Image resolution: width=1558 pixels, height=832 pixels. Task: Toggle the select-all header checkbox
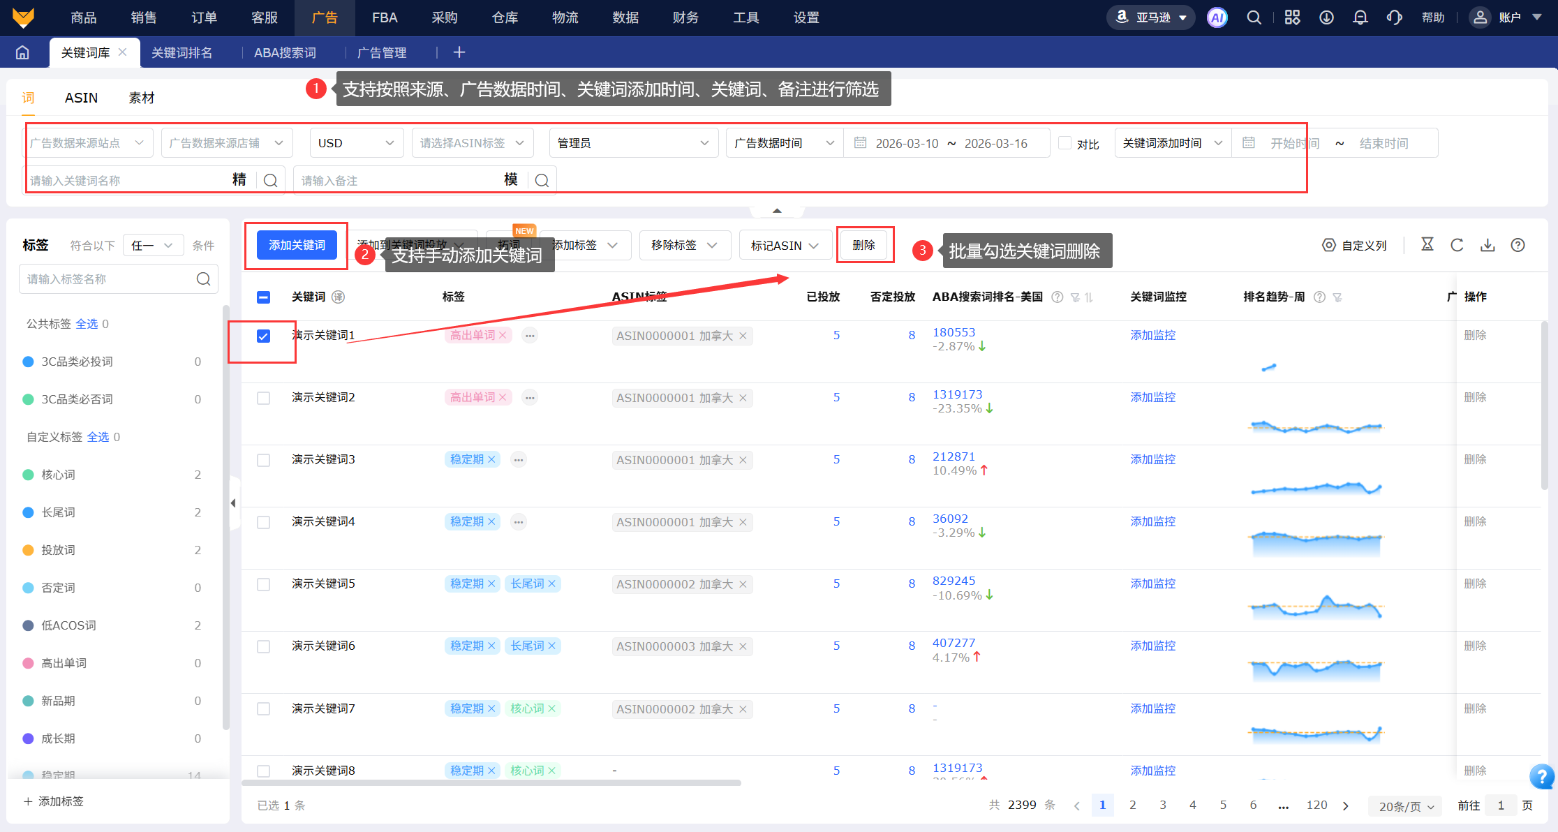[x=263, y=297]
